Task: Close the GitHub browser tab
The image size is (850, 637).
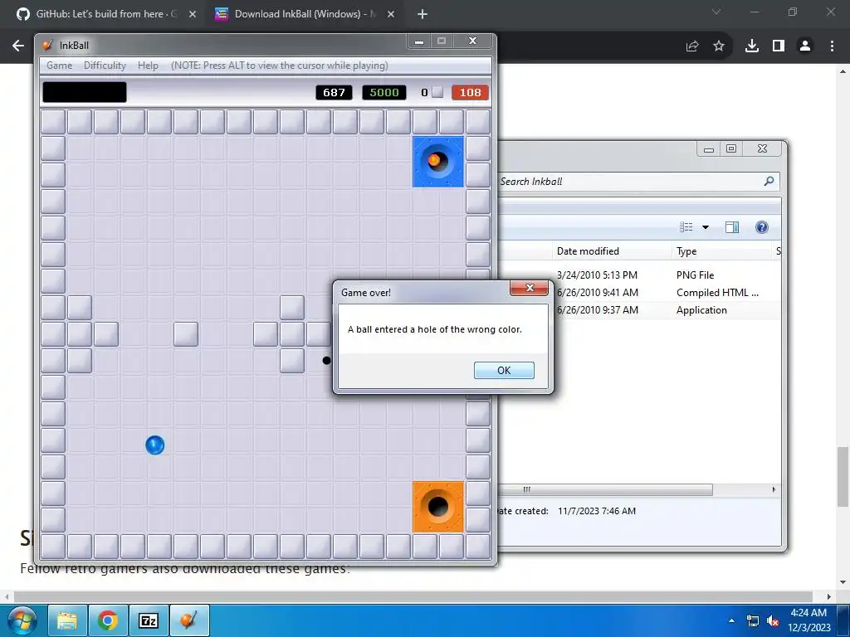Action: tap(193, 14)
